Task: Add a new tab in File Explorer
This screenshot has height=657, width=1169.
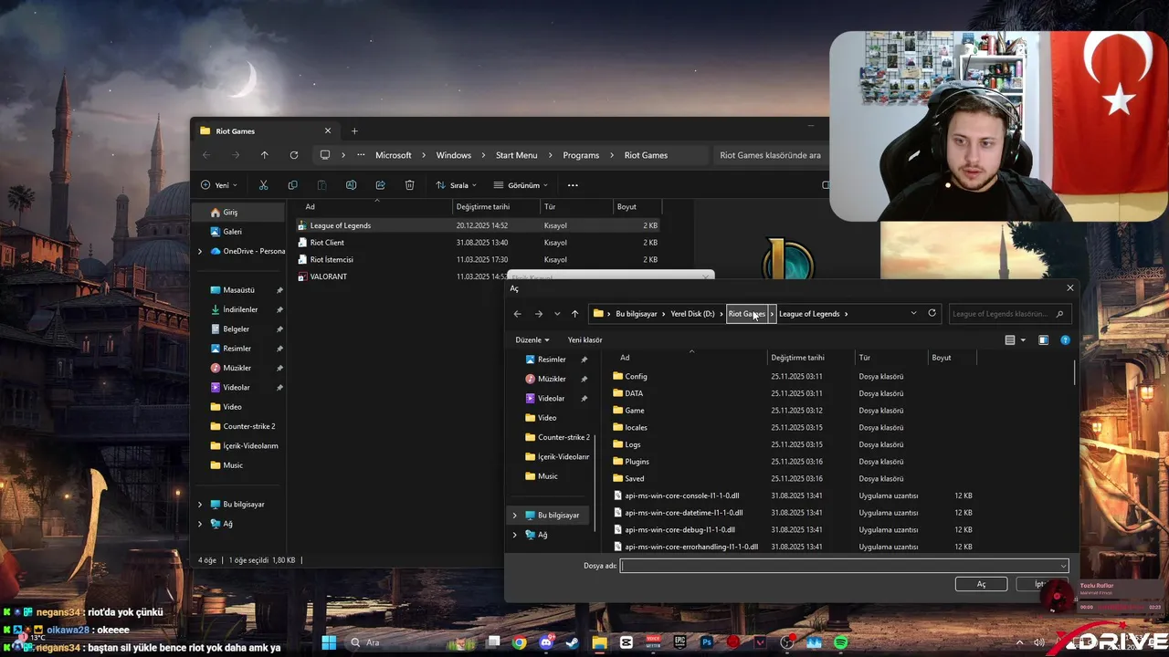Action: 354,130
